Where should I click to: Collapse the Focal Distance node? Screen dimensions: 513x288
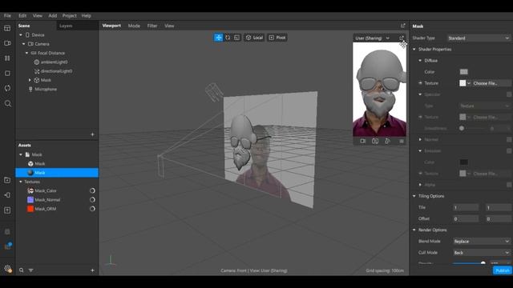pyautogui.click(x=26, y=53)
